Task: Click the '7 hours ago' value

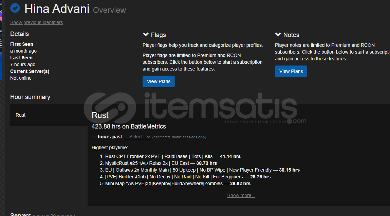Action: (x=23, y=64)
